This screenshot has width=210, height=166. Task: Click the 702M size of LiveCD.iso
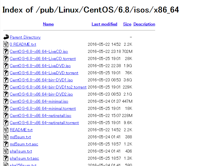(x=127, y=51)
